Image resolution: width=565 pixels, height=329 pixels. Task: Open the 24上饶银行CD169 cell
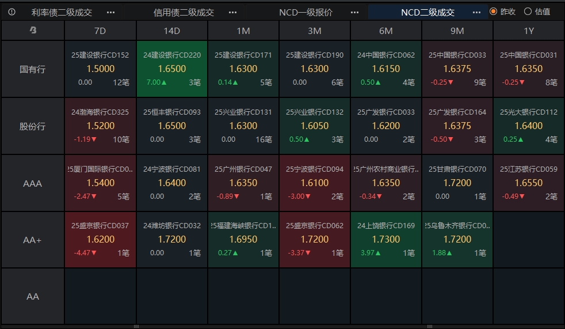pyautogui.click(x=386, y=240)
